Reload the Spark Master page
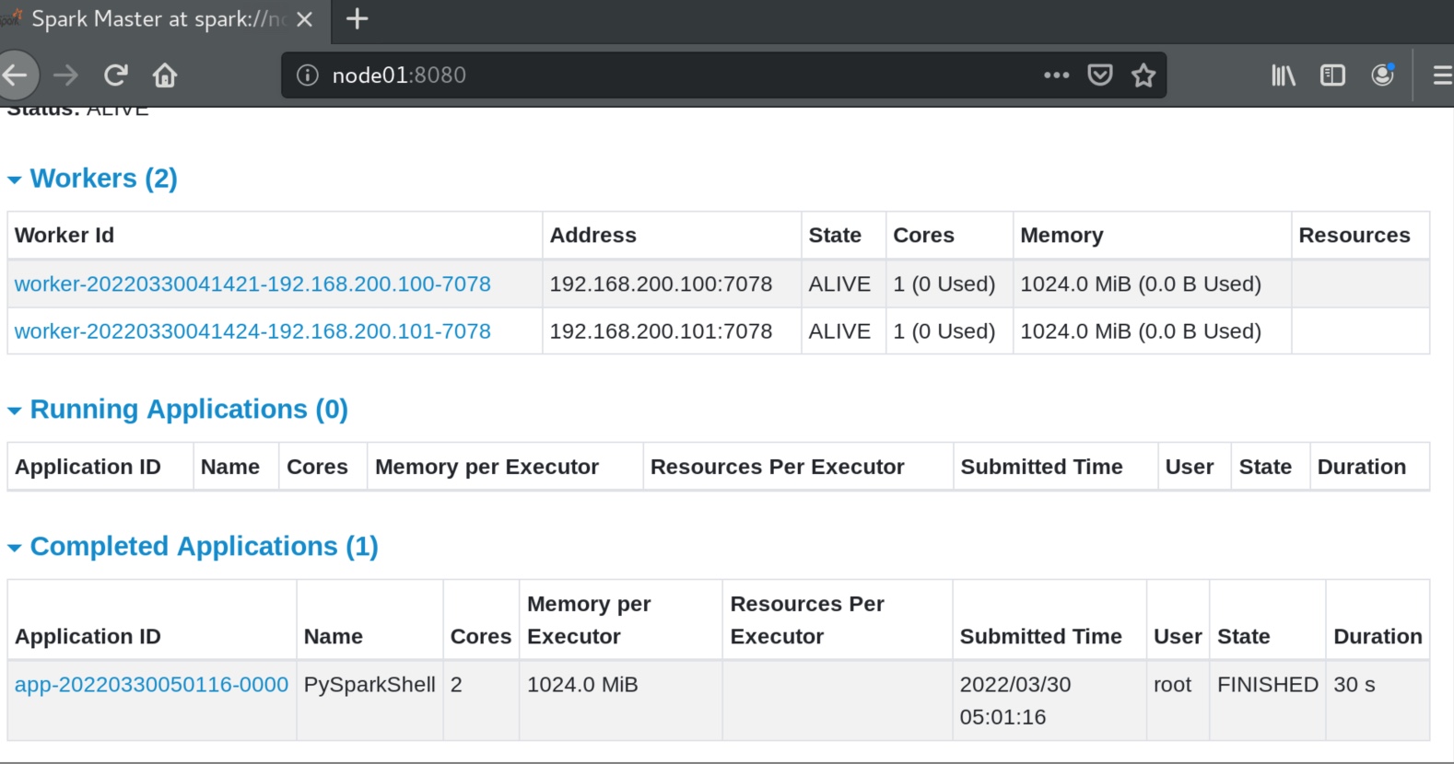Screen dimensions: 1454x764 pyautogui.click(x=116, y=75)
